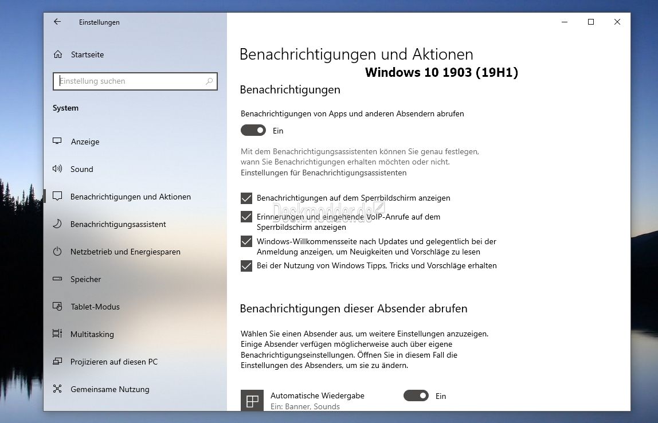Uncheck Erinnerungen und eingehende VoIP-Anrufe checkbox
658x423 pixels.
[246, 217]
